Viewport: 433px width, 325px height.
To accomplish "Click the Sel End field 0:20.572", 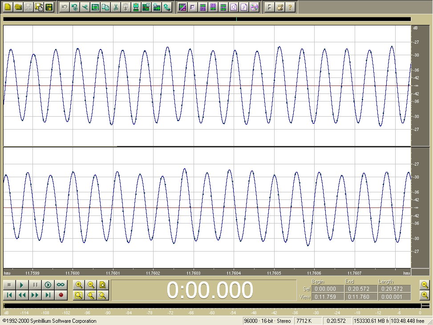I will coord(361,289).
